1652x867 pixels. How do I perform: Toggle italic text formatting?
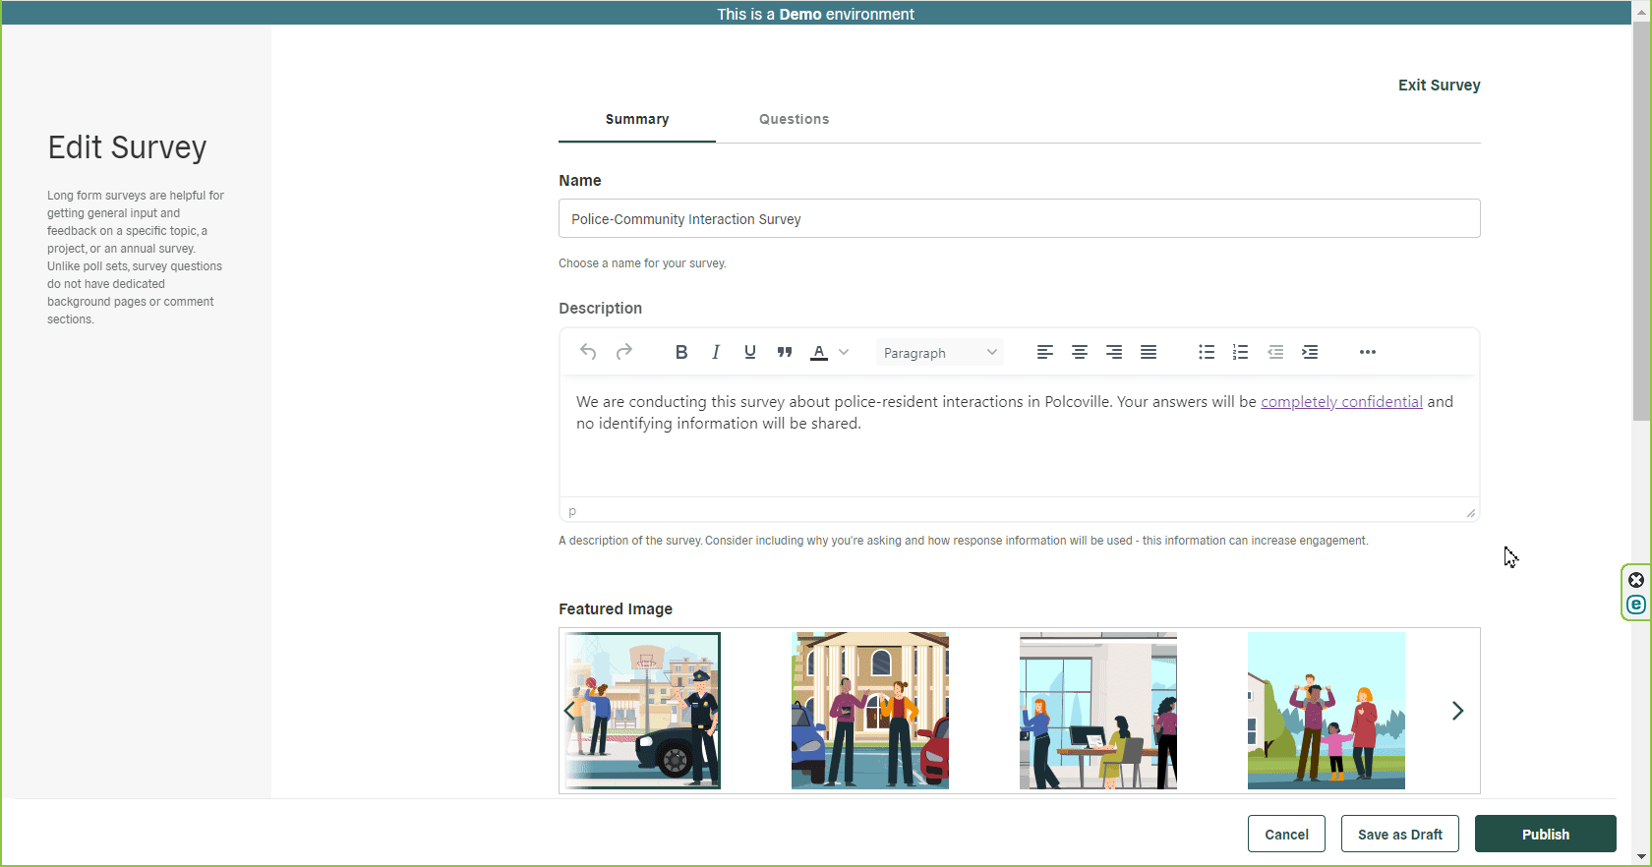point(716,352)
